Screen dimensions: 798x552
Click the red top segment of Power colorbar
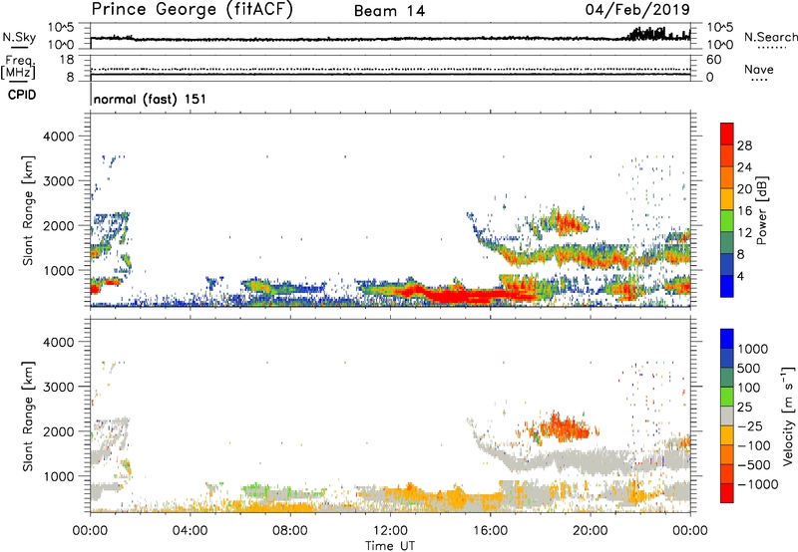(x=727, y=134)
